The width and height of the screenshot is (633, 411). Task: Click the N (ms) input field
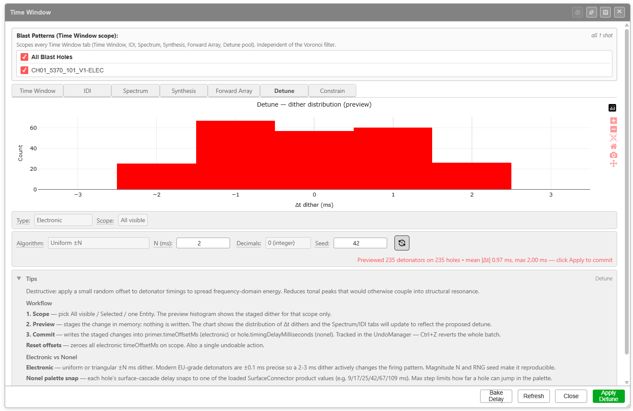click(x=203, y=243)
